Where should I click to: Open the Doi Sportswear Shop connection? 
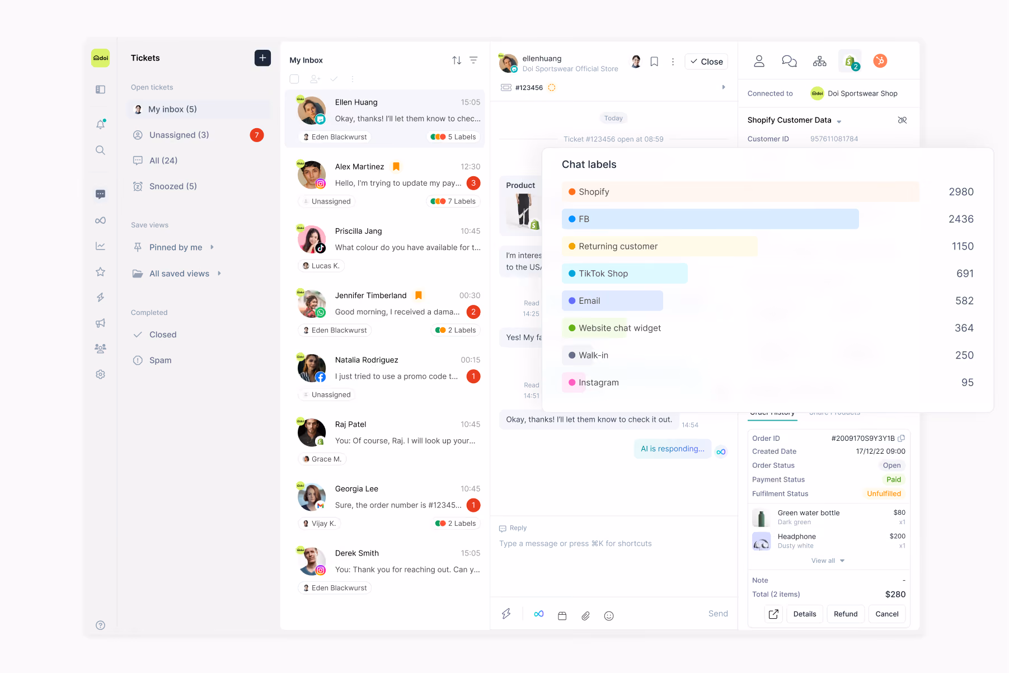click(854, 93)
